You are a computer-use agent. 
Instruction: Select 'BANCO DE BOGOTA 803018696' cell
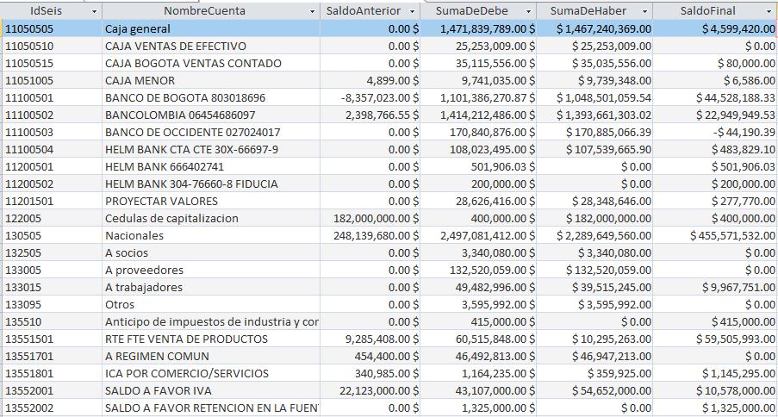click(211, 98)
